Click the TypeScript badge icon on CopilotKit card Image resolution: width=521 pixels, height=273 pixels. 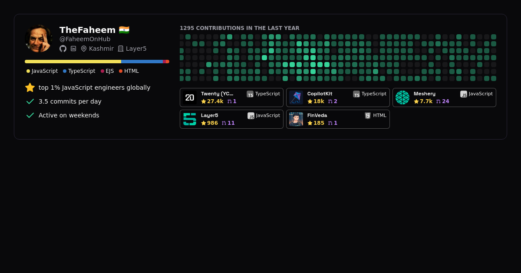tap(356, 94)
